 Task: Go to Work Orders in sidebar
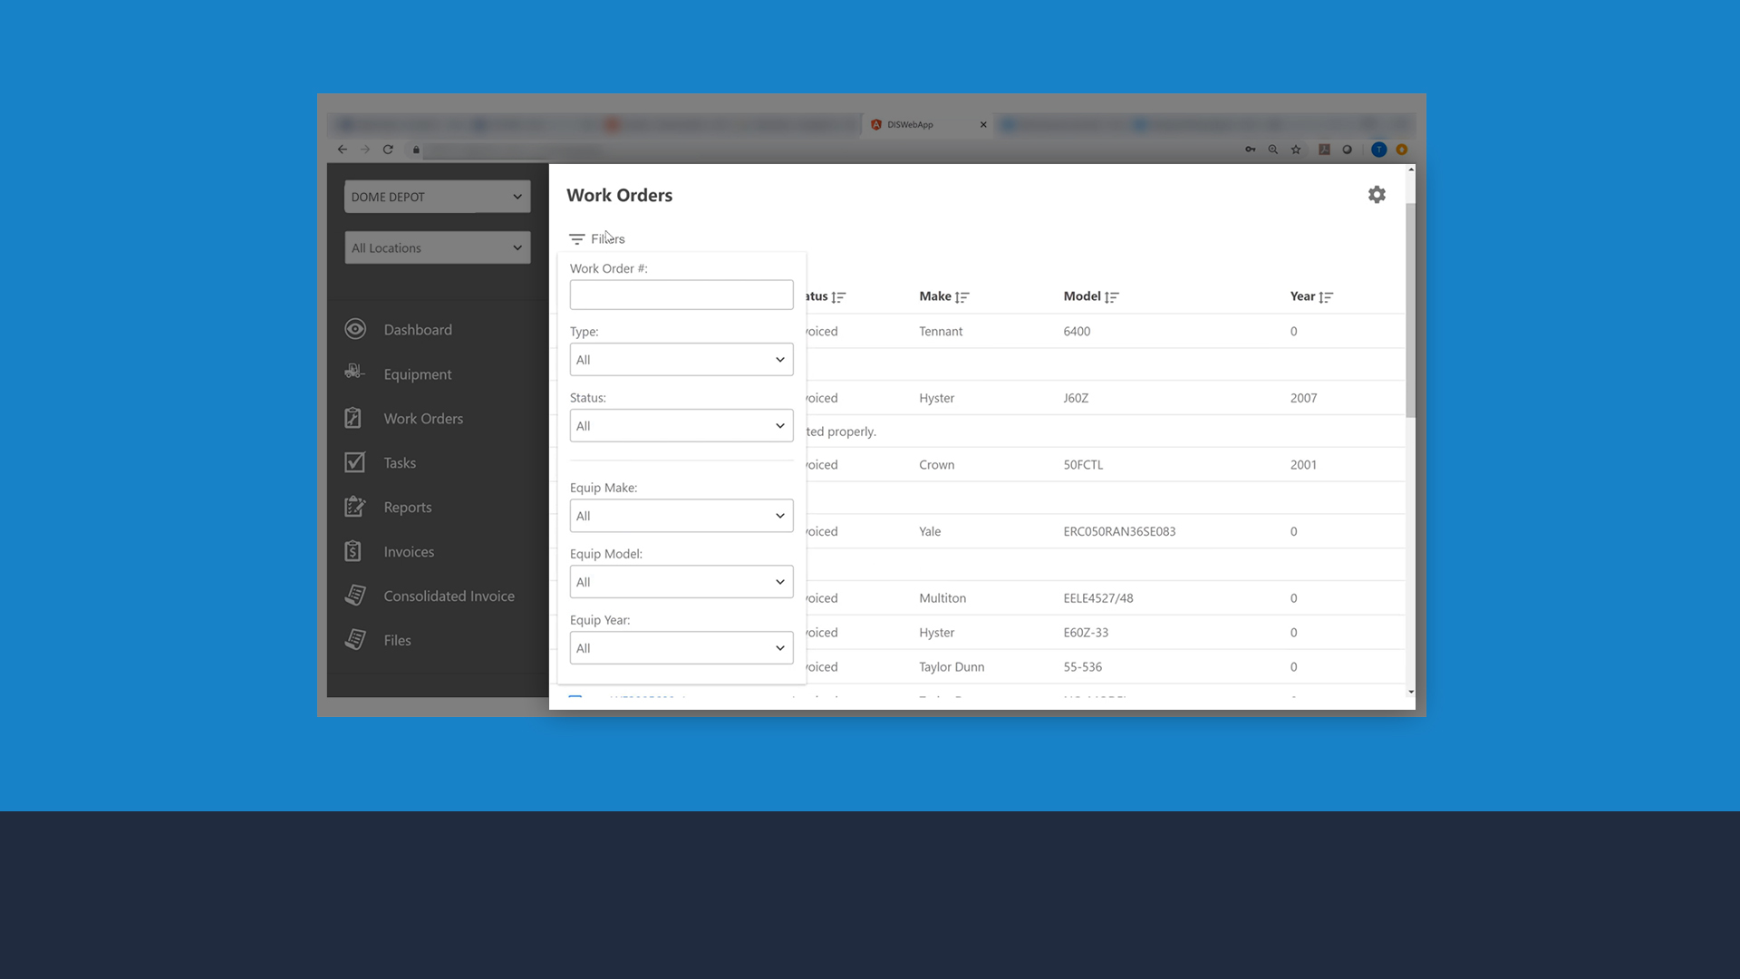click(x=423, y=419)
